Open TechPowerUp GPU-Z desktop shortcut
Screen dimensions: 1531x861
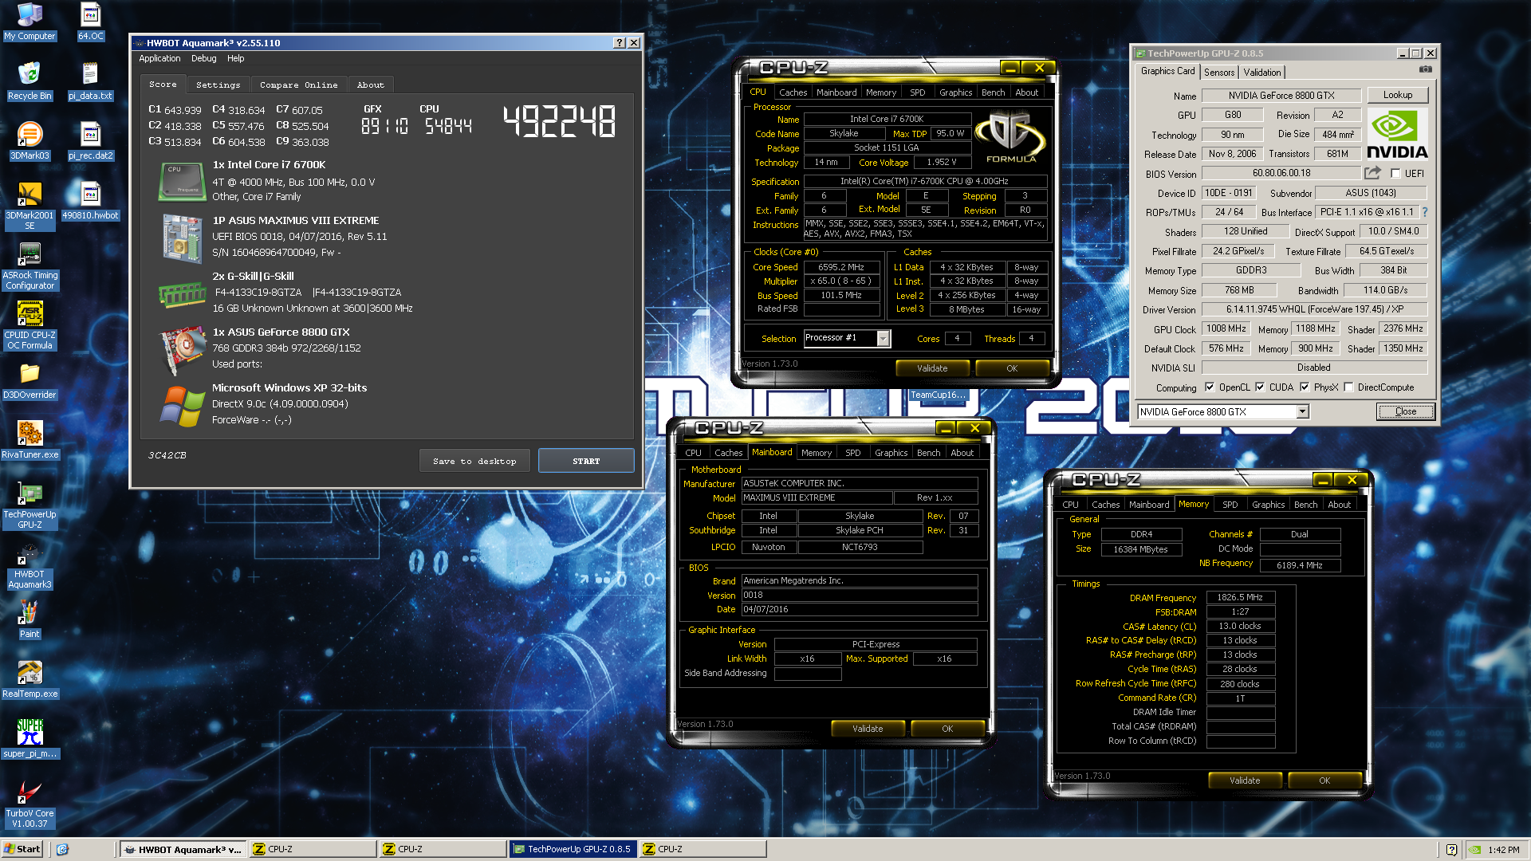[30, 505]
